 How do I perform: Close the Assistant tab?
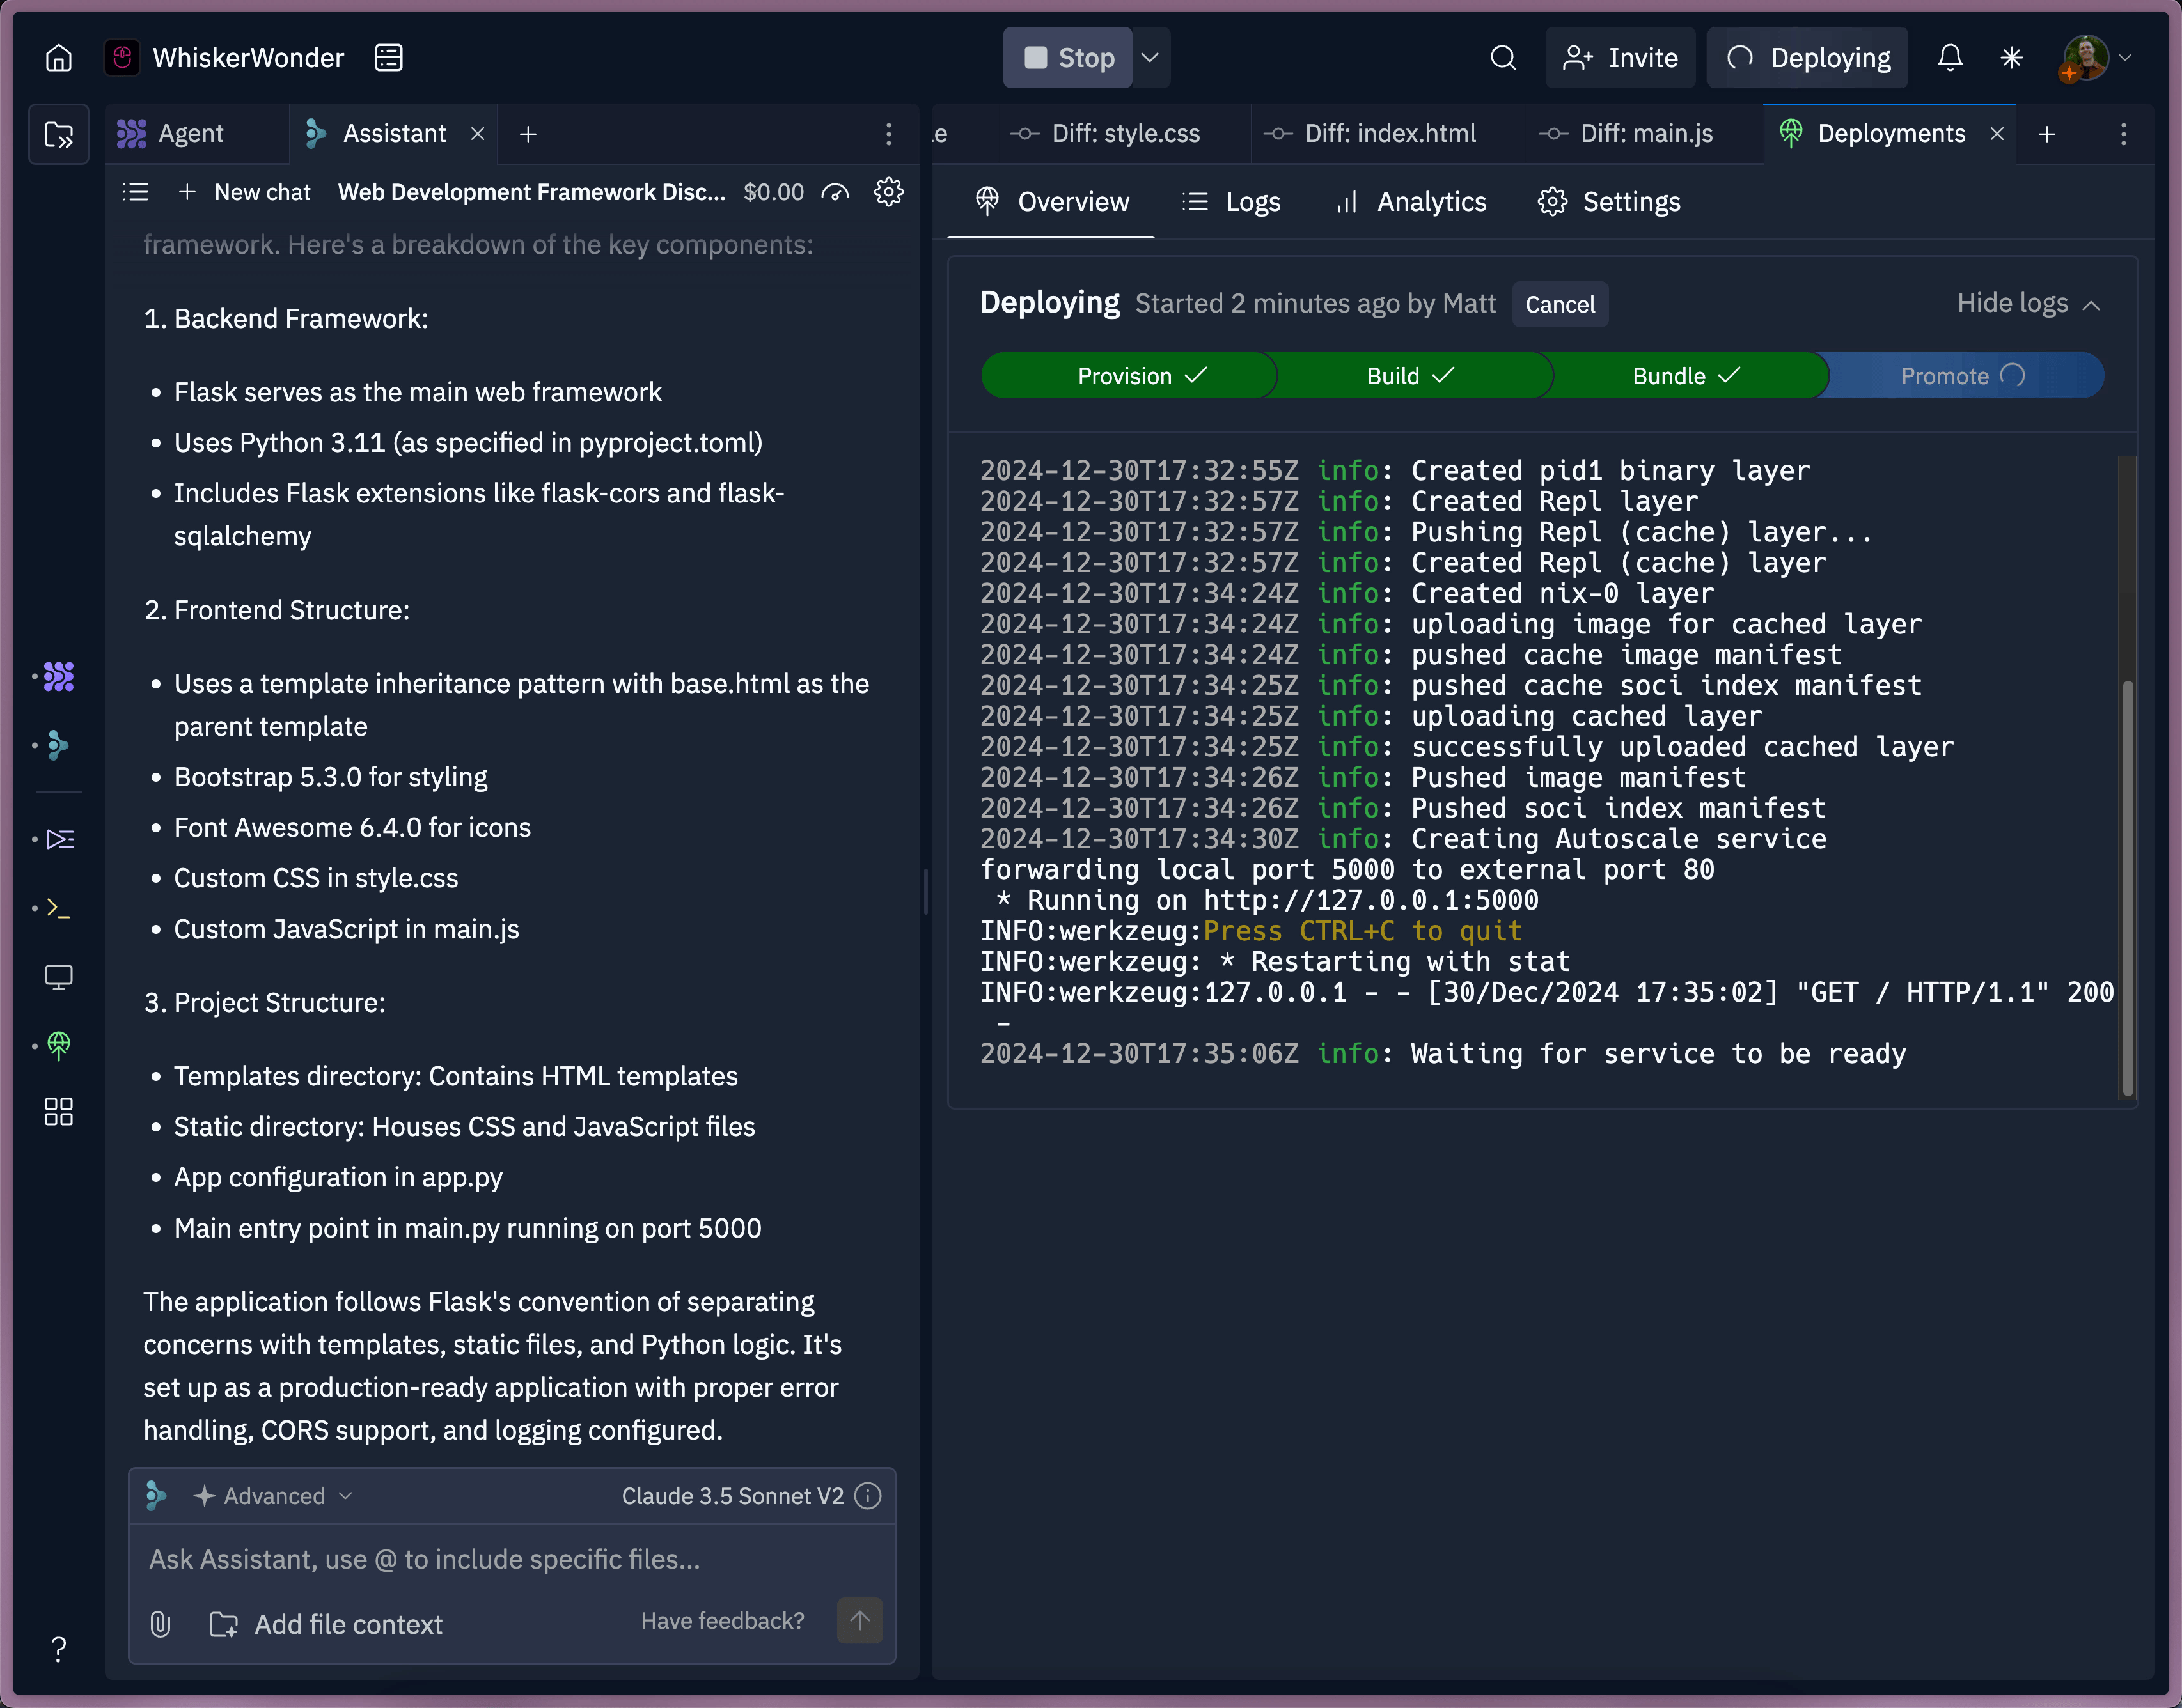click(x=478, y=134)
